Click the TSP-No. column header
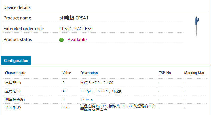Viewport: 211px width, 115px height. coord(165,73)
